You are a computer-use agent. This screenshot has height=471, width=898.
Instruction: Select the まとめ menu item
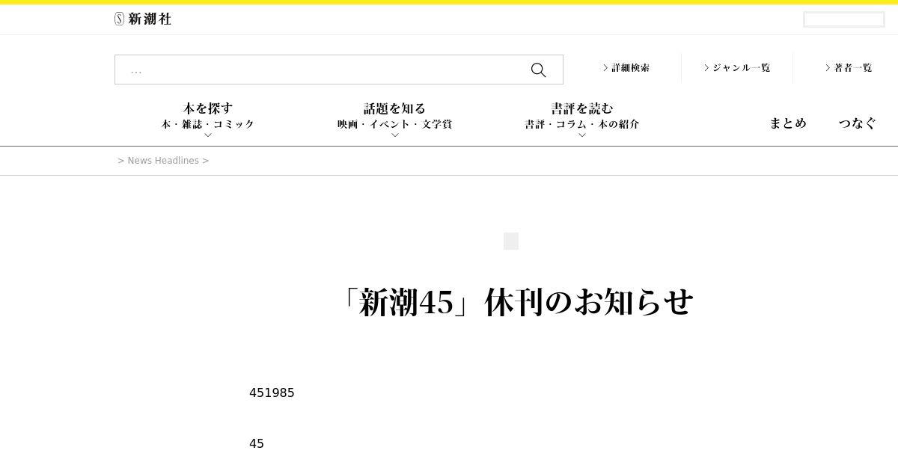click(x=788, y=123)
